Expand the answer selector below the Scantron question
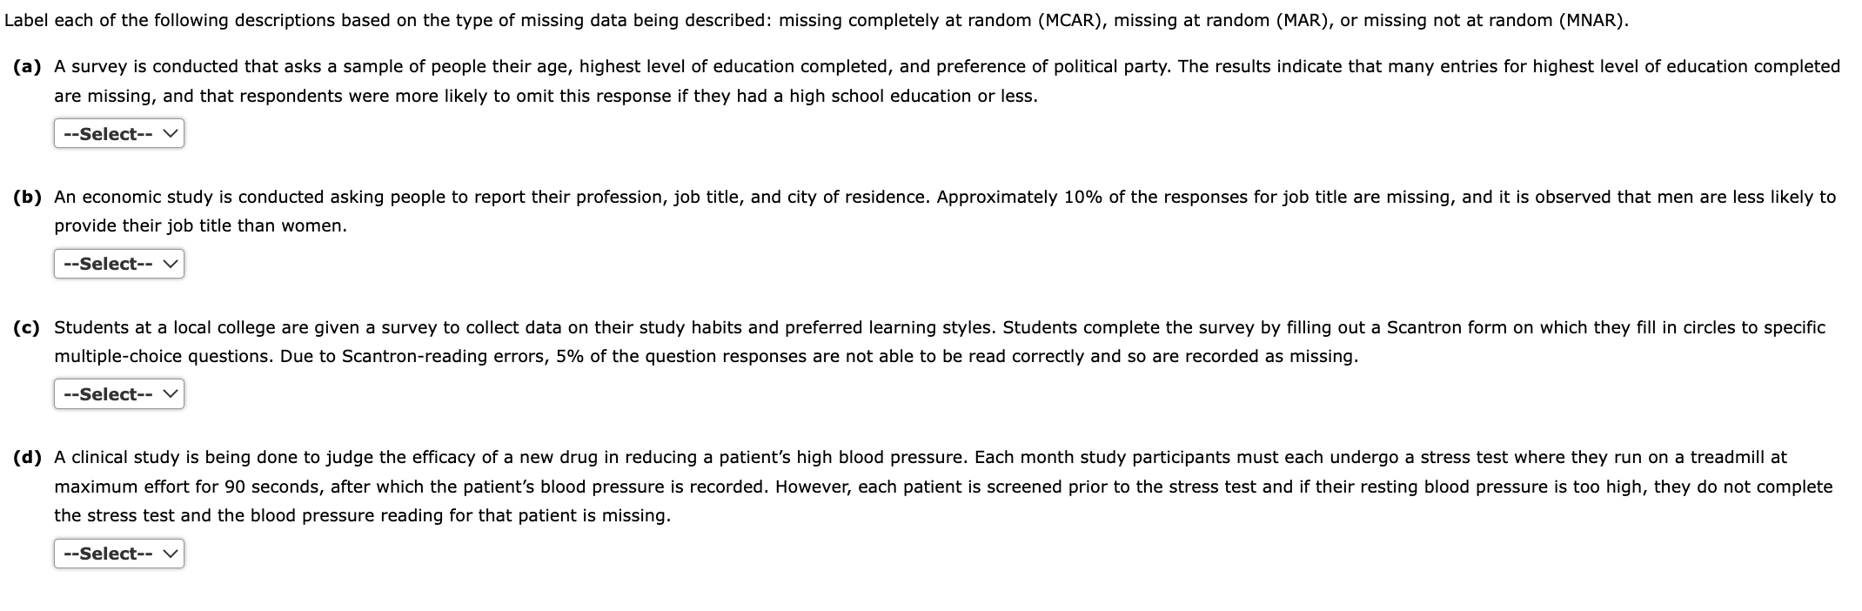Viewport: 1862px width, 611px height. [118, 393]
